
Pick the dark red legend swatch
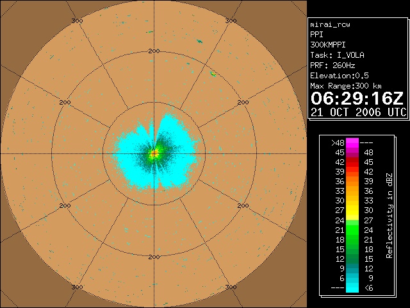point(352,160)
